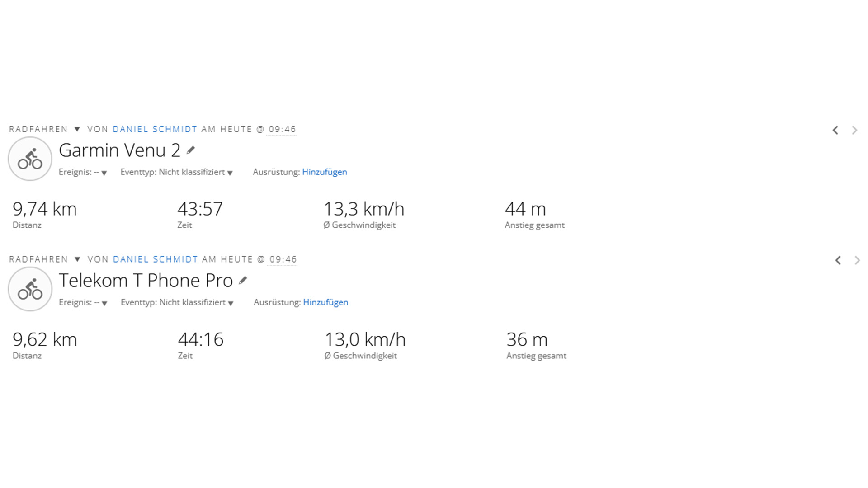Go to previous activity from Garmin Venu 2
This screenshot has height=488, width=868.
pos(835,130)
